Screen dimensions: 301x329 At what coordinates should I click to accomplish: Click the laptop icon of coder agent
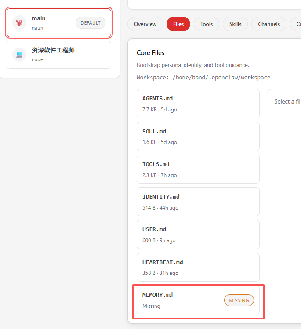click(x=19, y=55)
